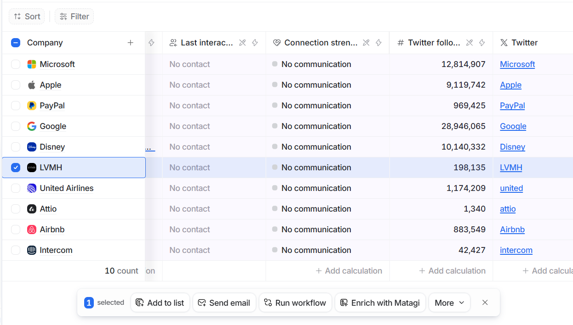Image resolution: width=573 pixels, height=325 pixels.
Task: Click lightning icon in Twitter followers header
Action: pos(482,43)
